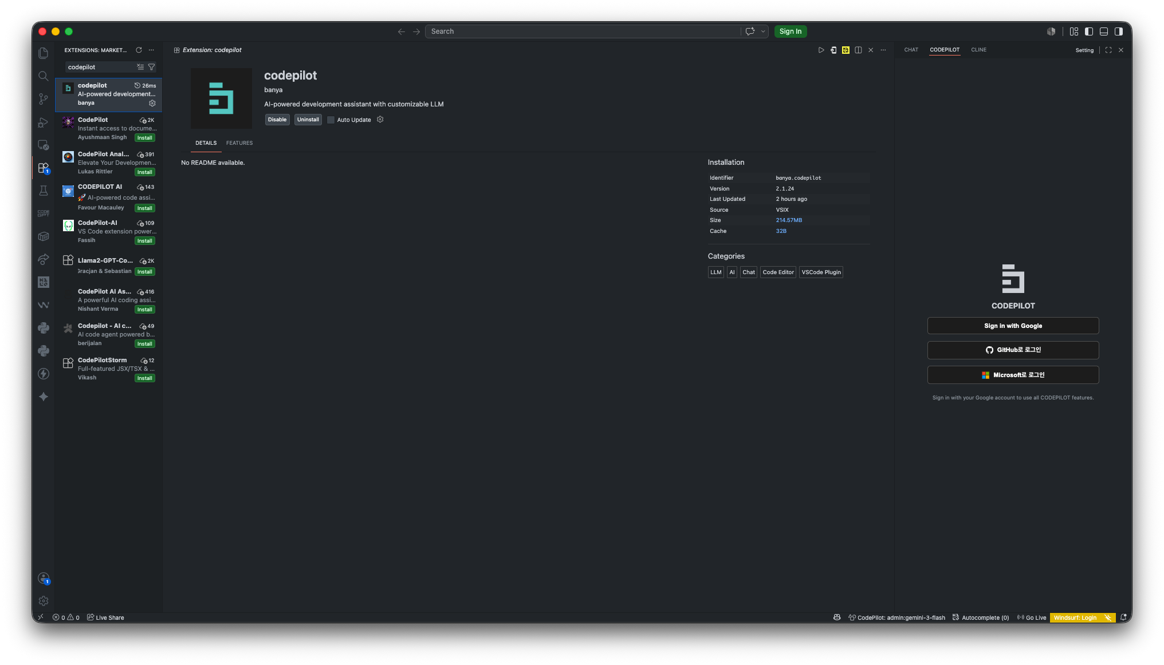Open the Search view in activity bar
1164x665 pixels.
click(x=43, y=76)
